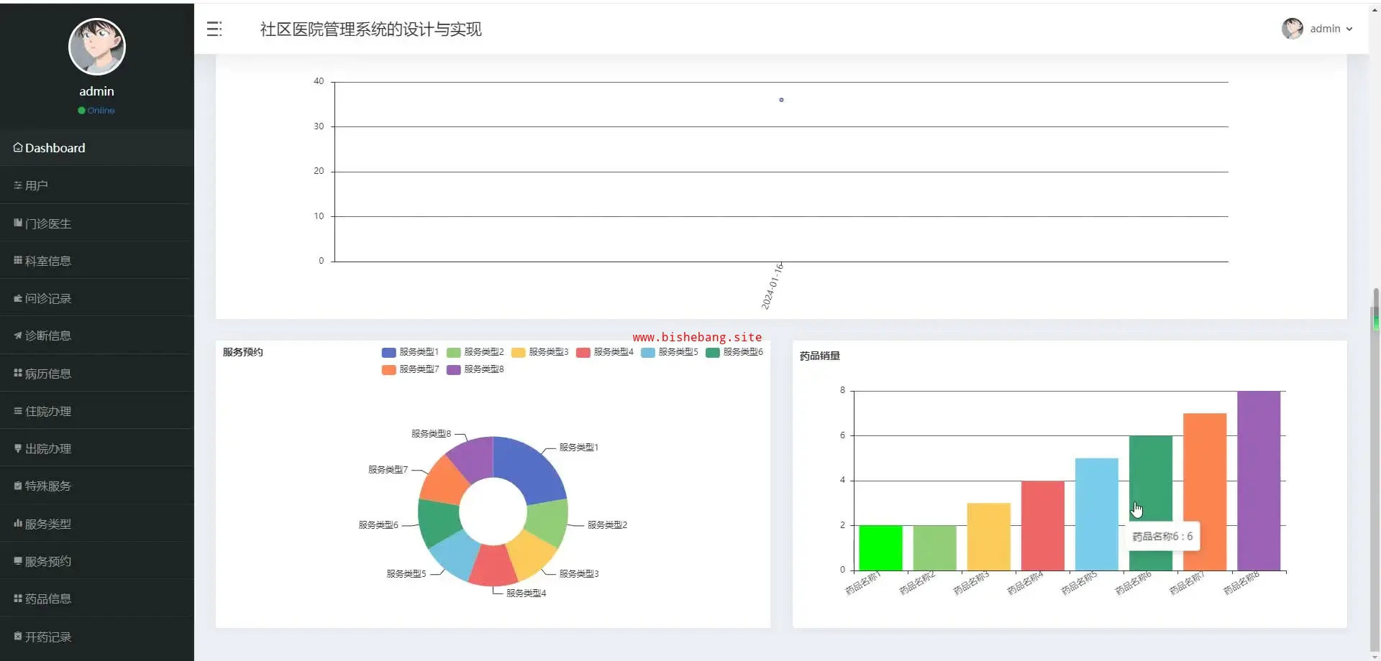1381x661 pixels.
Task: Click the purple 药品名称8 bar
Action: pyautogui.click(x=1258, y=480)
